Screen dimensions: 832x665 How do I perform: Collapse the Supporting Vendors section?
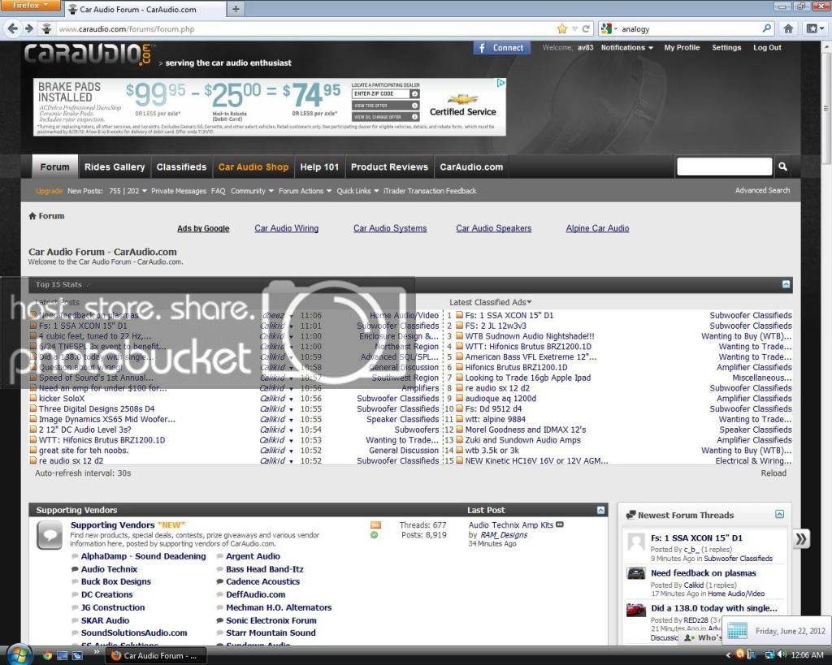pyautogui.click(x=600, y=510)
